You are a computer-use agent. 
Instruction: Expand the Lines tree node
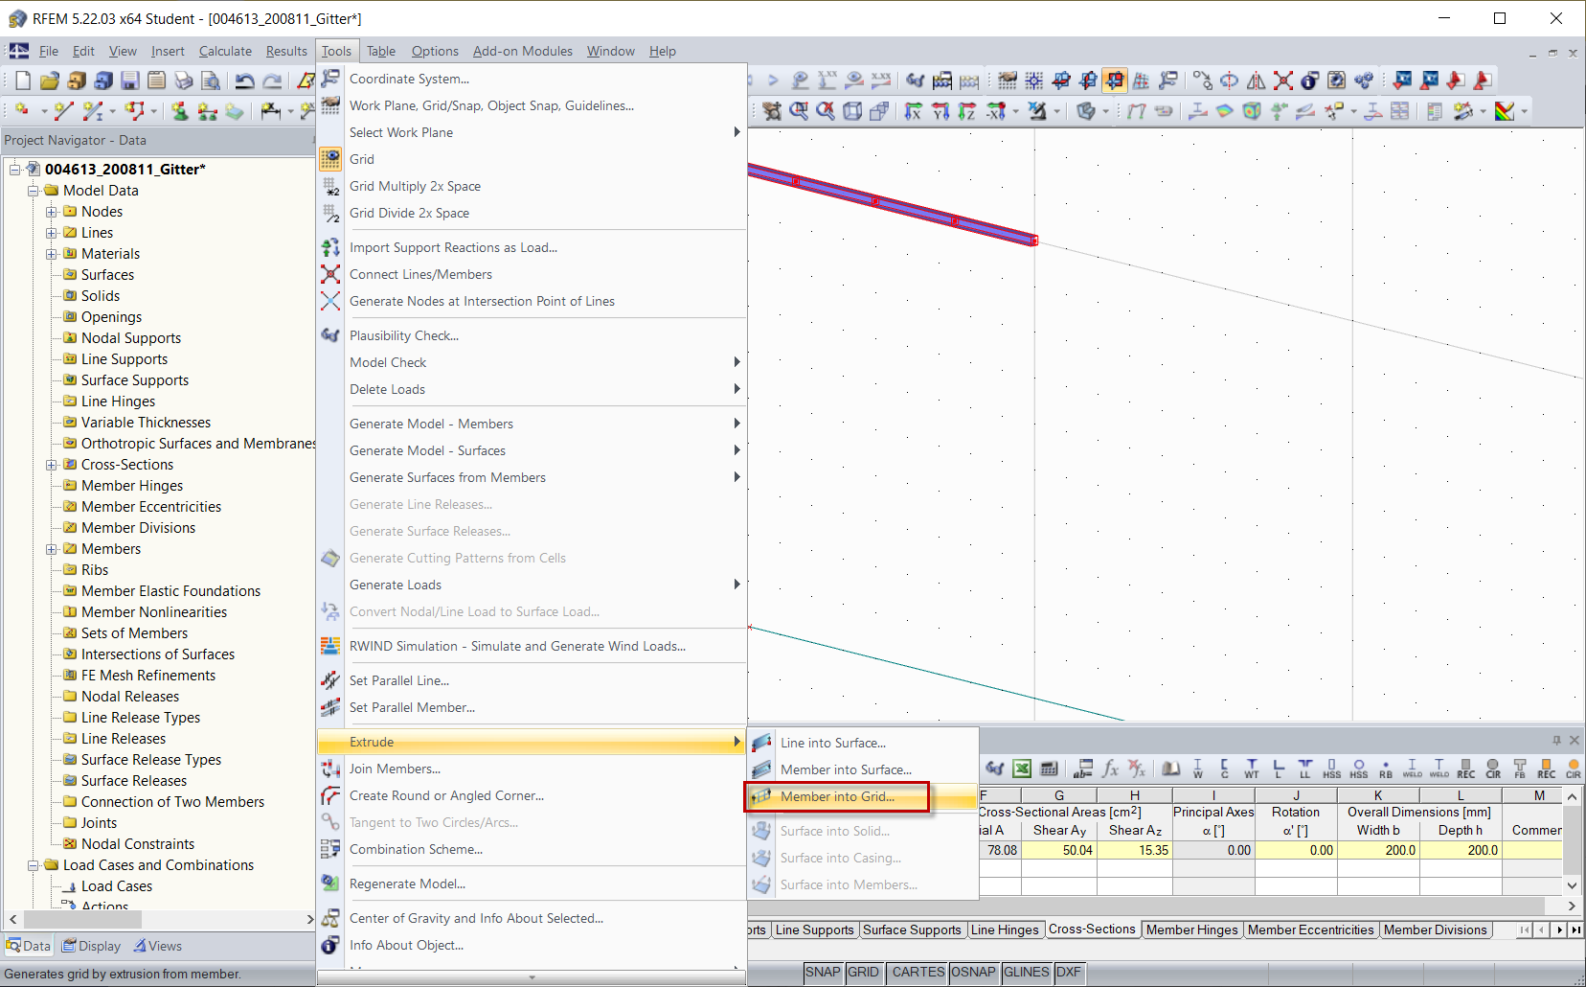pos(52,233)
